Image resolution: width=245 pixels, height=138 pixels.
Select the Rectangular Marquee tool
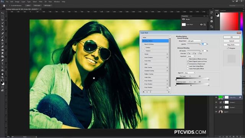pos(2,16)
